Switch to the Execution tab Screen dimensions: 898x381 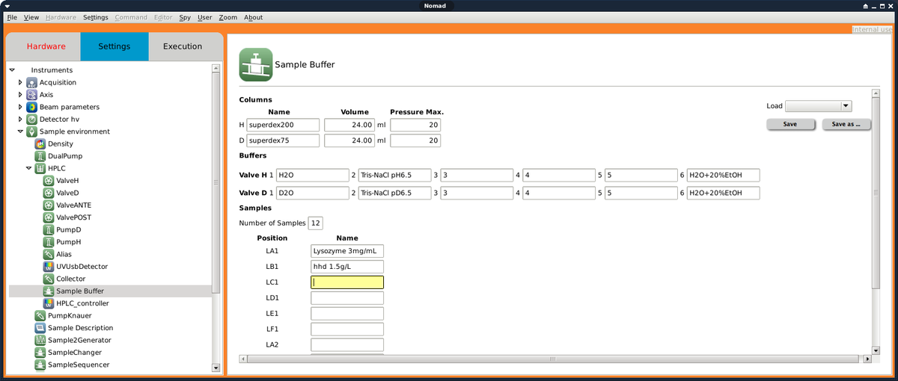tap(183, 46)
